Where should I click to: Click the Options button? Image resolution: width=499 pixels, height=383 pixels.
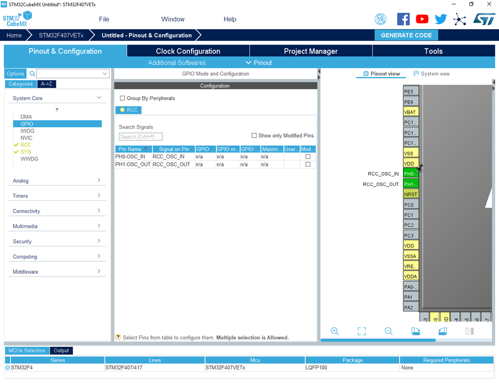[x=15, y=74]
